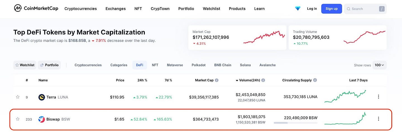This screenshot has width=402, height=132.
Task: Sort by the 24h % column
Action: (143, 80)
